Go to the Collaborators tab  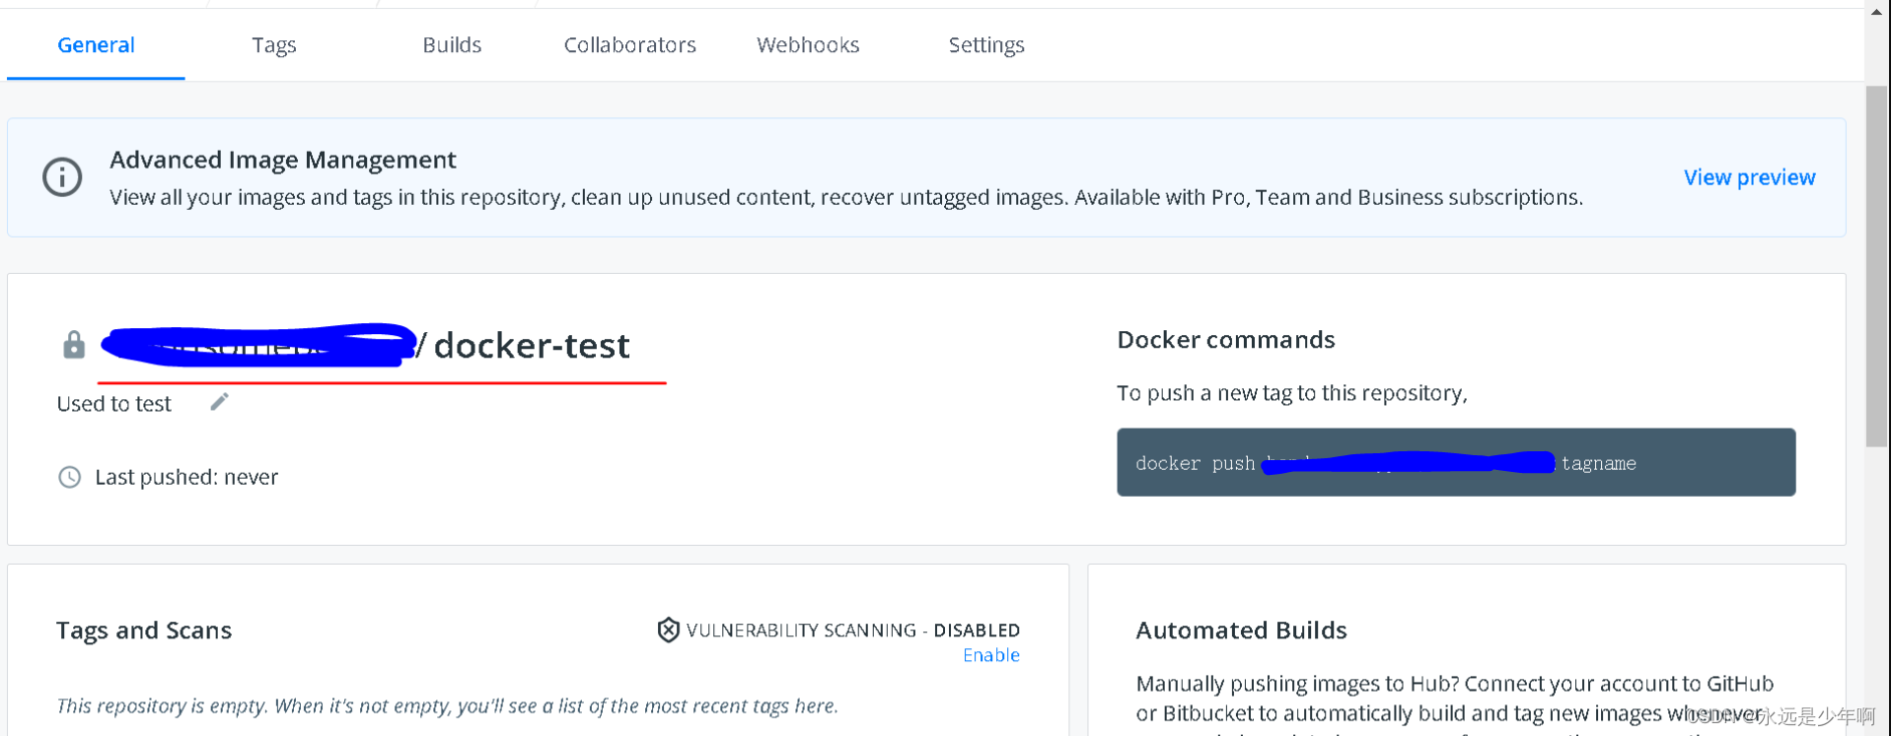tap(629, 45)
